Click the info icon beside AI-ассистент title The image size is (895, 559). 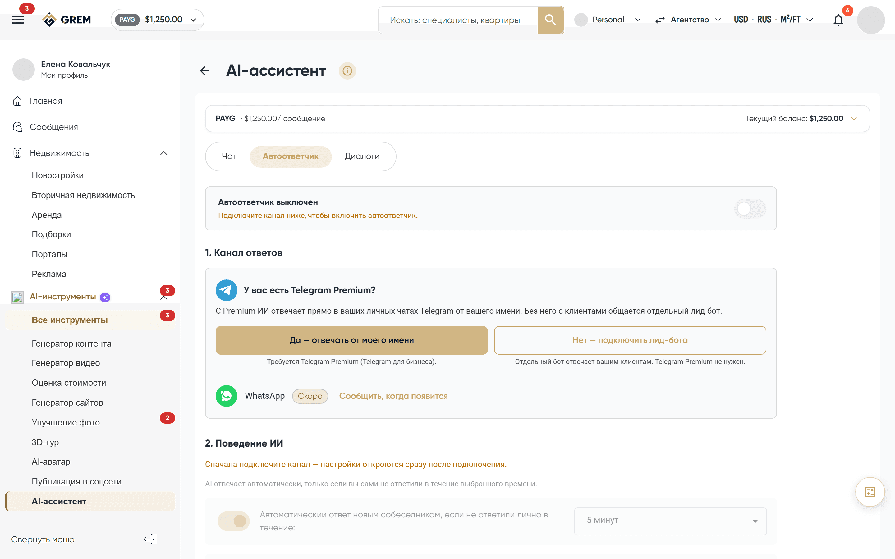point(347,70)
